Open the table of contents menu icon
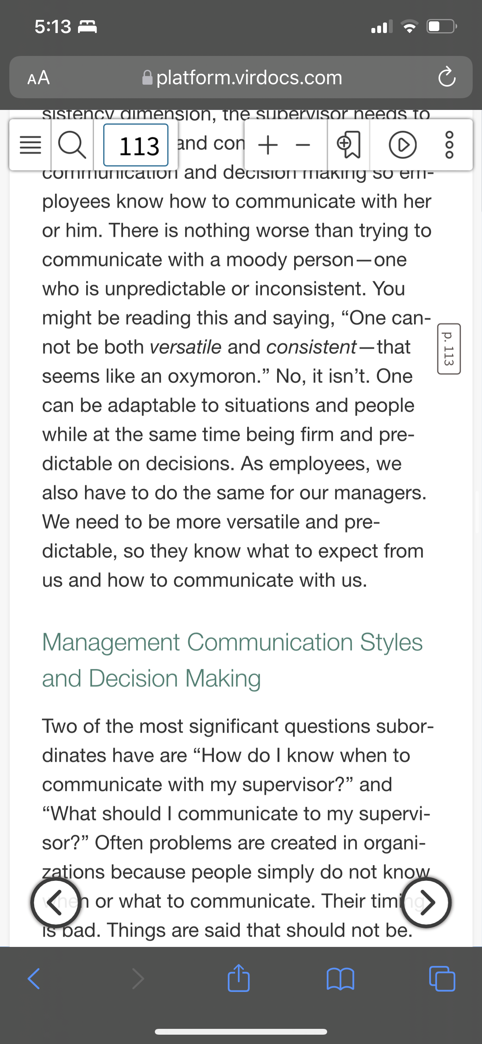The image size is (482, 1044). [30, 145]
